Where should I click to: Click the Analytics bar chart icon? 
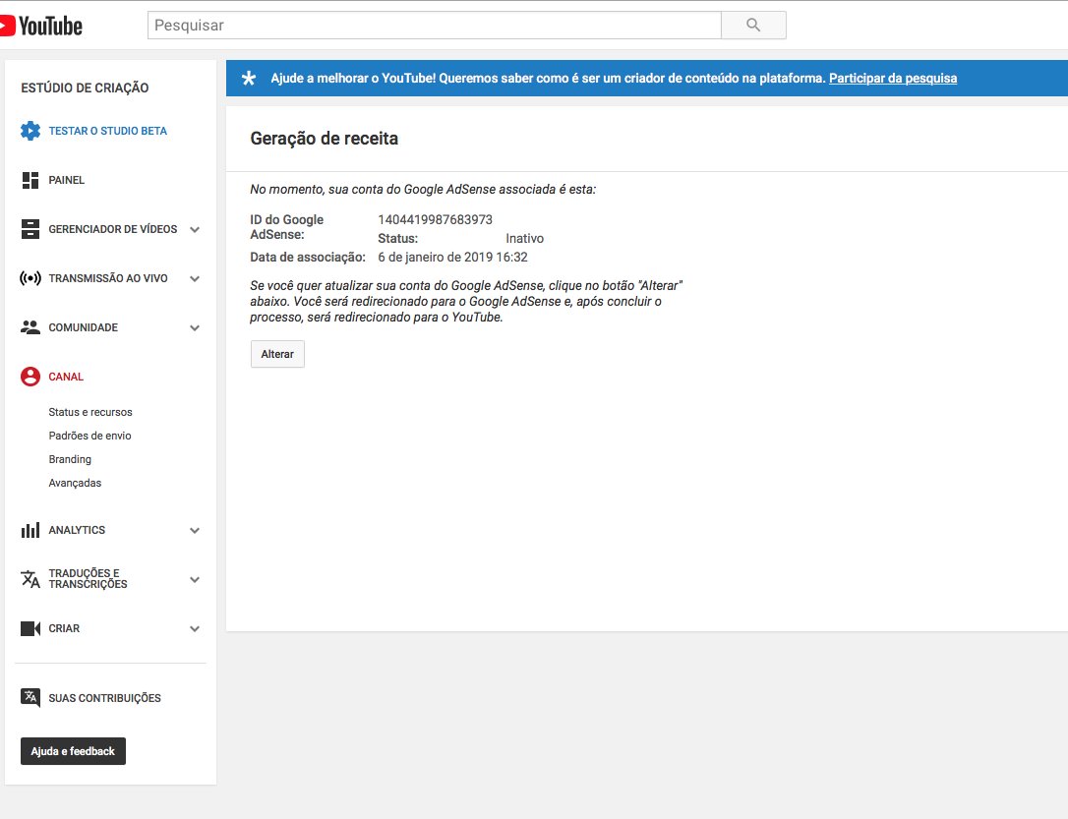[x=30, y=530]
